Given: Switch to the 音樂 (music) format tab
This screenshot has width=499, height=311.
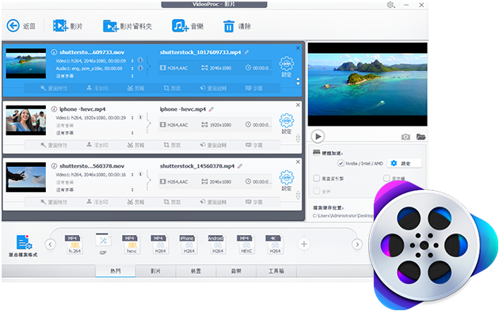Looking at the screenshot, I should tap(236, 271).
